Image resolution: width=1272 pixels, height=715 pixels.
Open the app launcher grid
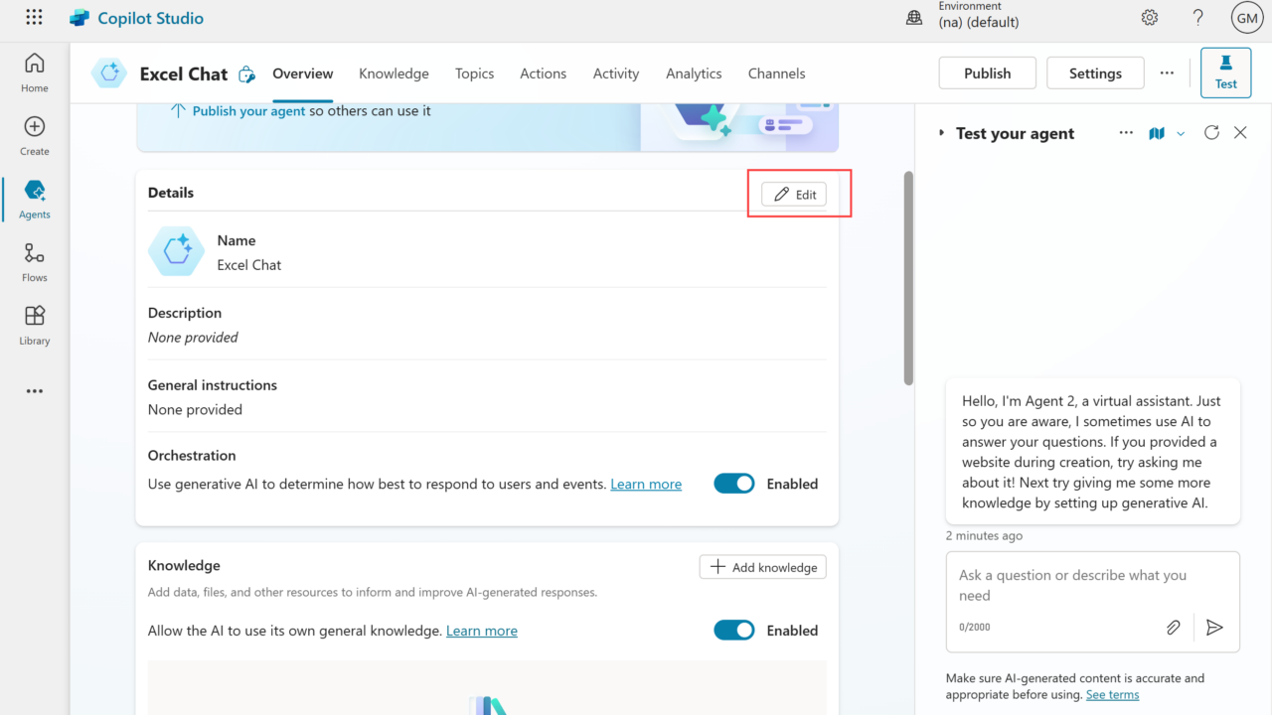pyautogui.click(x=34, y=18)
